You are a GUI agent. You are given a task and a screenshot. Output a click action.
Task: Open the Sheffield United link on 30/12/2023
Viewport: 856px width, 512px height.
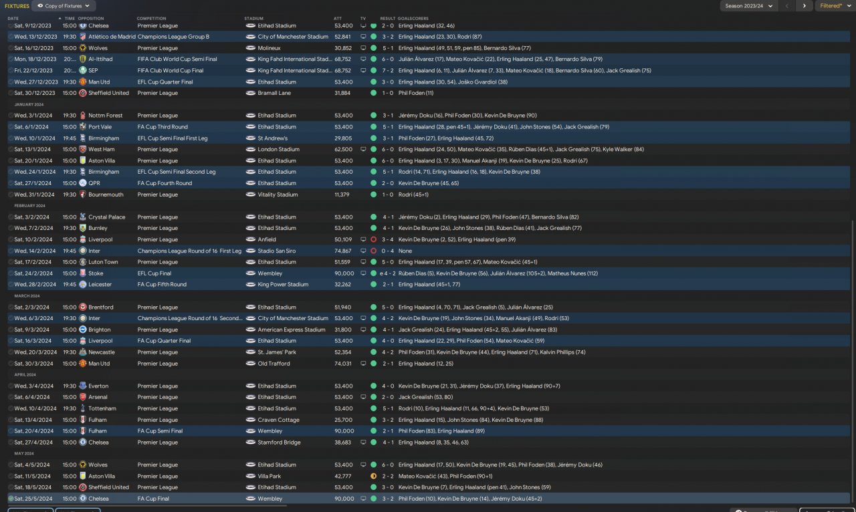[108, 93]
